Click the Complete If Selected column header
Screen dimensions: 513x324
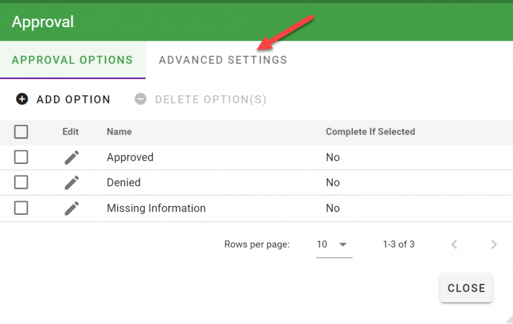370,132
